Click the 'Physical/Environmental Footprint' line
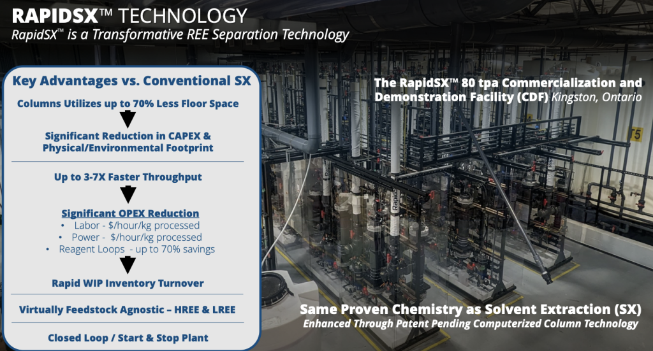 point(128,148)
